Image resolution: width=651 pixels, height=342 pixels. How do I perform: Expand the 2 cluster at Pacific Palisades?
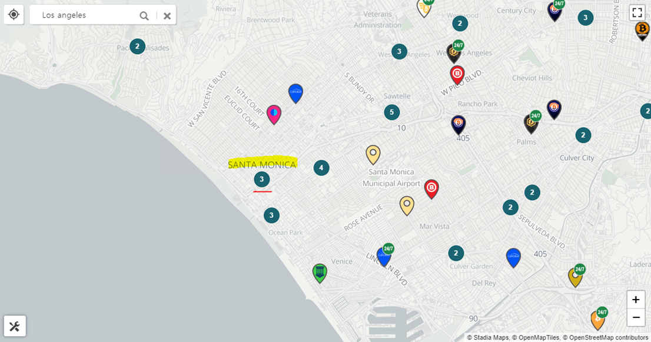(137, 47)
